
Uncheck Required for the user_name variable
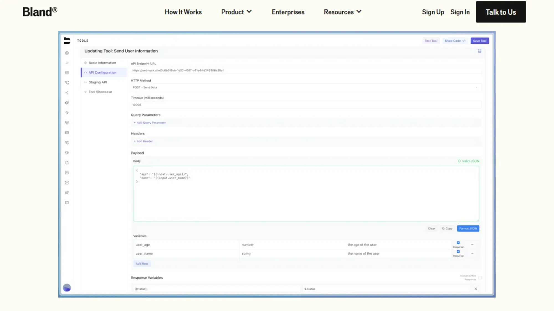coord(458,251)
